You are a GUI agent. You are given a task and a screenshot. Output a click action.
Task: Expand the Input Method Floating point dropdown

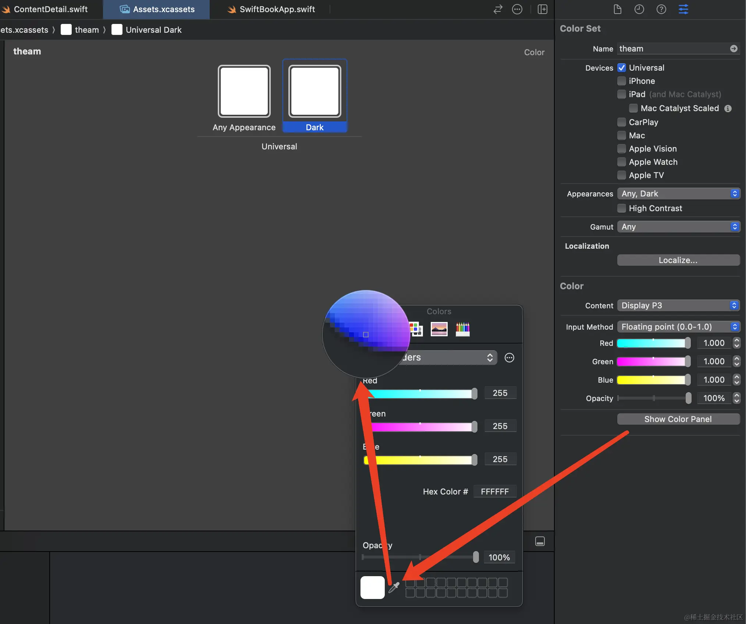click(x=678, y=327)
